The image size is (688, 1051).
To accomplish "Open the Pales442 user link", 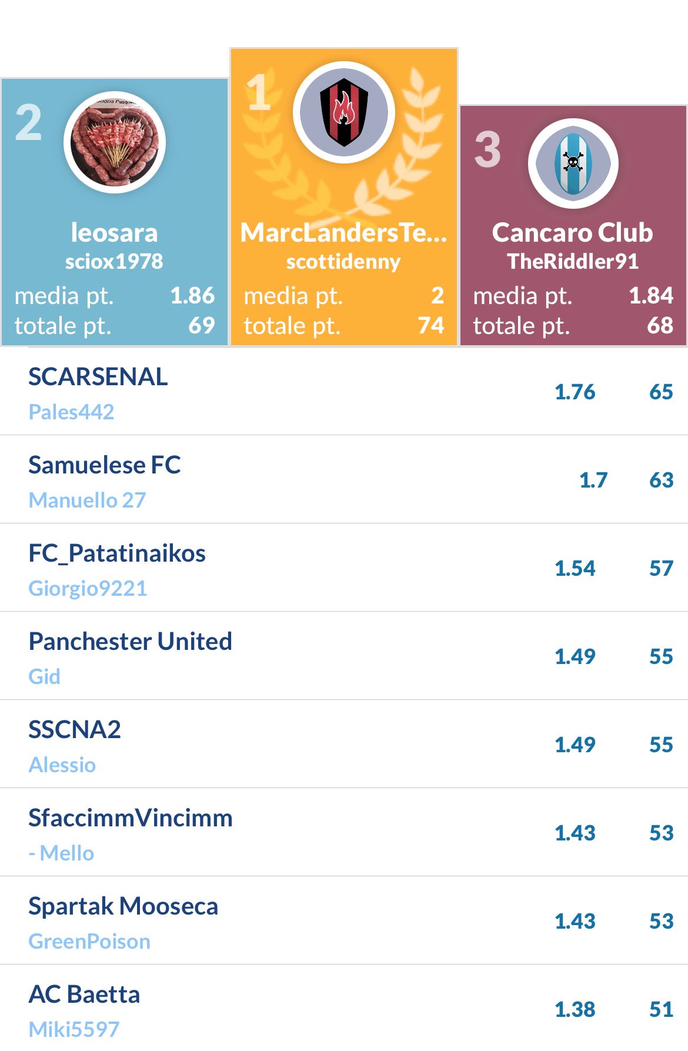I will coord(71,412).
